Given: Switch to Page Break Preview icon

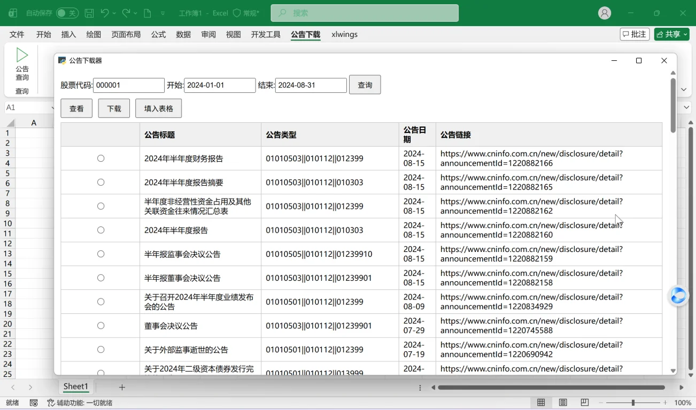Looking at the screenshot, I should 585,403.
